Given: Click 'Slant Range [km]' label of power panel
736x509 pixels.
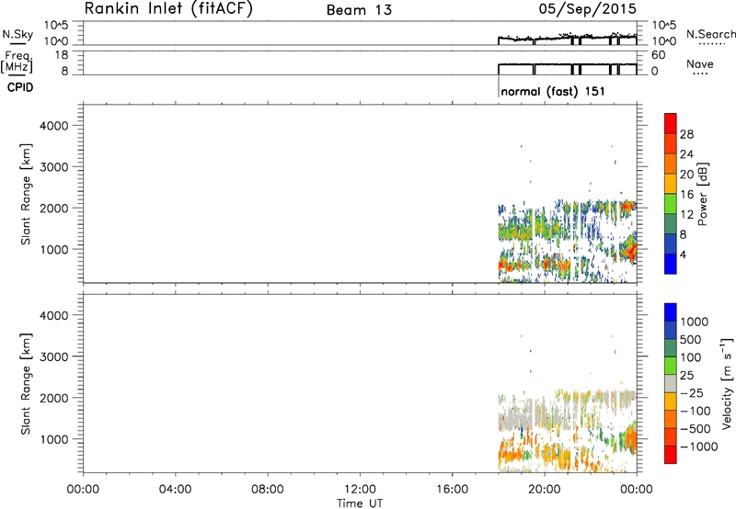Looking at the screenshot, I should click(x=26, y=194).
